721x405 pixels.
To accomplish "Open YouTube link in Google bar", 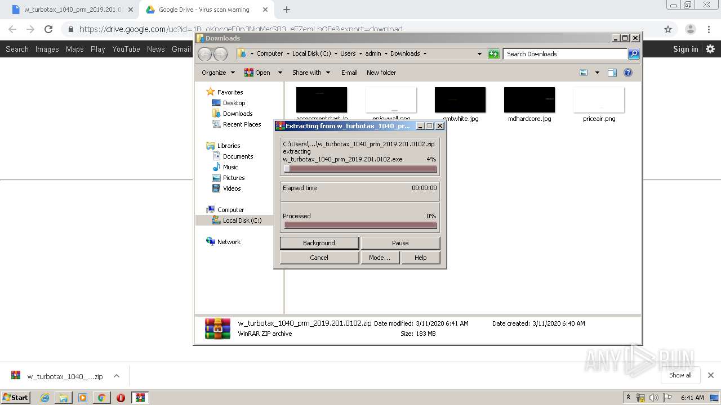I will (x=126, y=49).
